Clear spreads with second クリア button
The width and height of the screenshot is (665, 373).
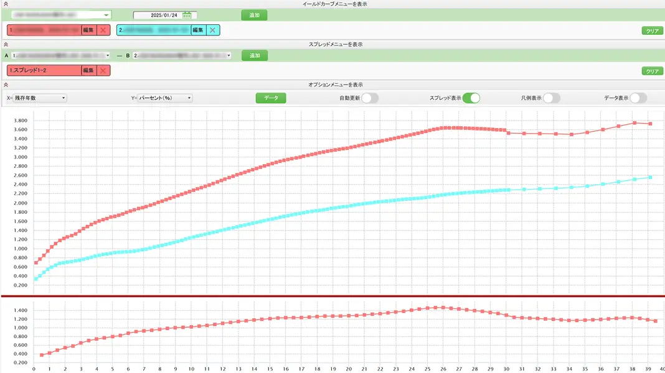653,71
